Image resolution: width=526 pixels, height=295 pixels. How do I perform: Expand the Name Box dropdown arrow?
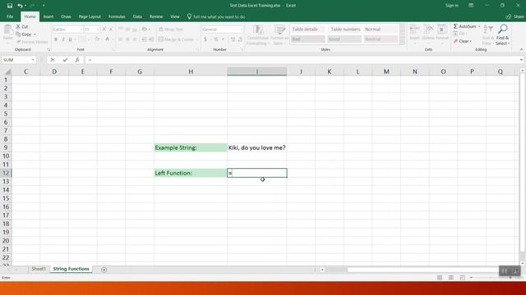click(x=33, y=60)
